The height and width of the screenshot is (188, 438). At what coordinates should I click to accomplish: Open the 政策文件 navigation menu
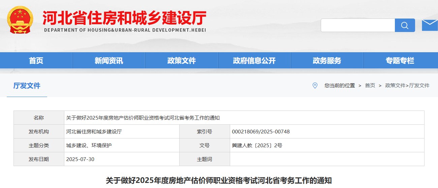[182, 61]
